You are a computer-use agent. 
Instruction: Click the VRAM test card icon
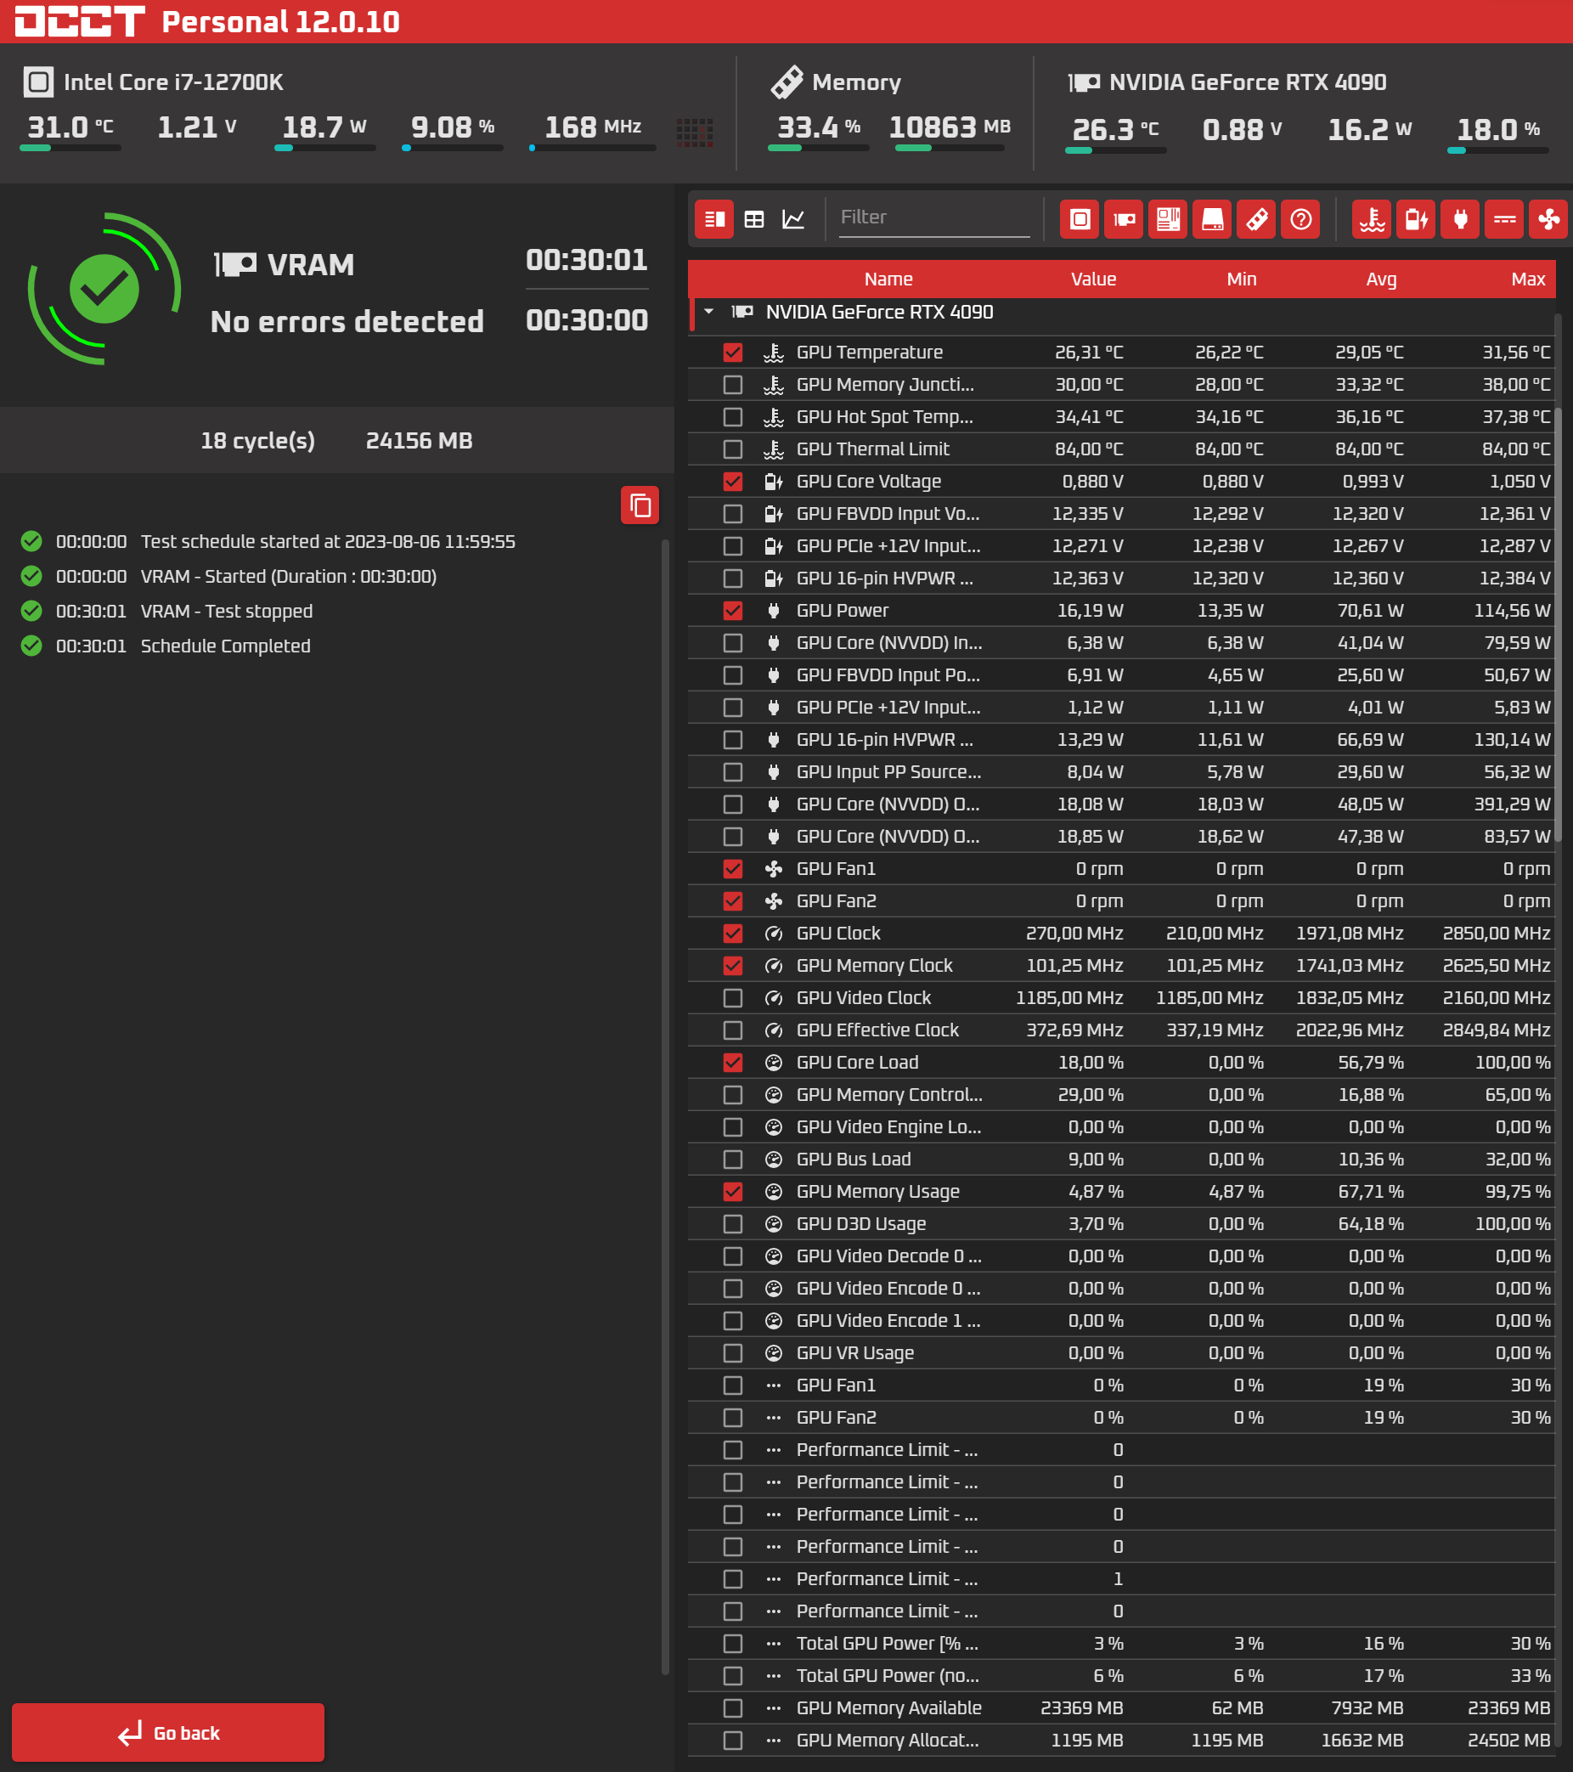(236, 264)
